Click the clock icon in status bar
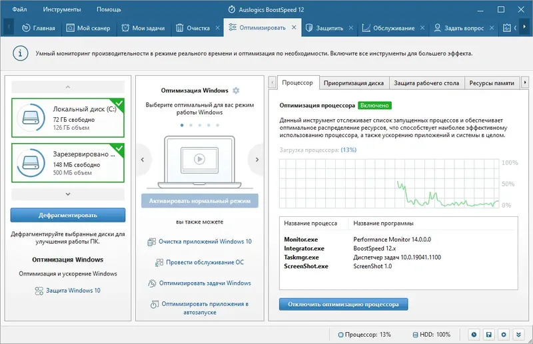Screen dimensions: 533x344 (x=474, y=335)
